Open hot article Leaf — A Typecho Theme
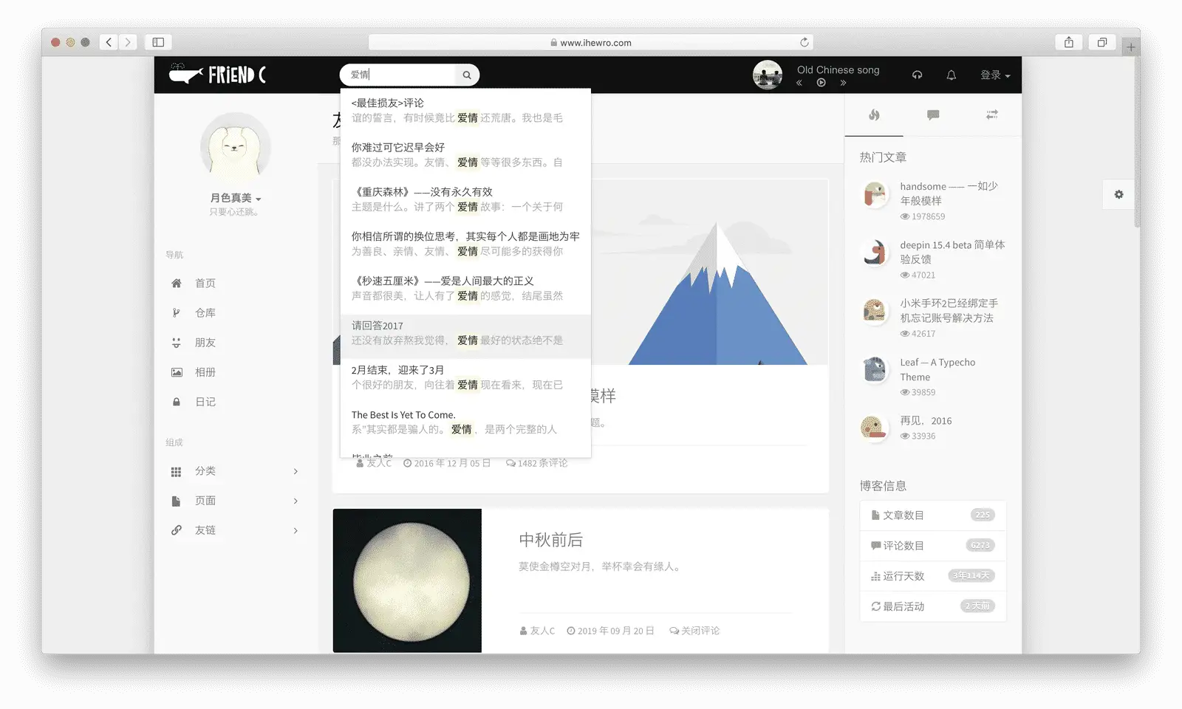Viewport: 1182px width, 709px height. tap(937, 369)
